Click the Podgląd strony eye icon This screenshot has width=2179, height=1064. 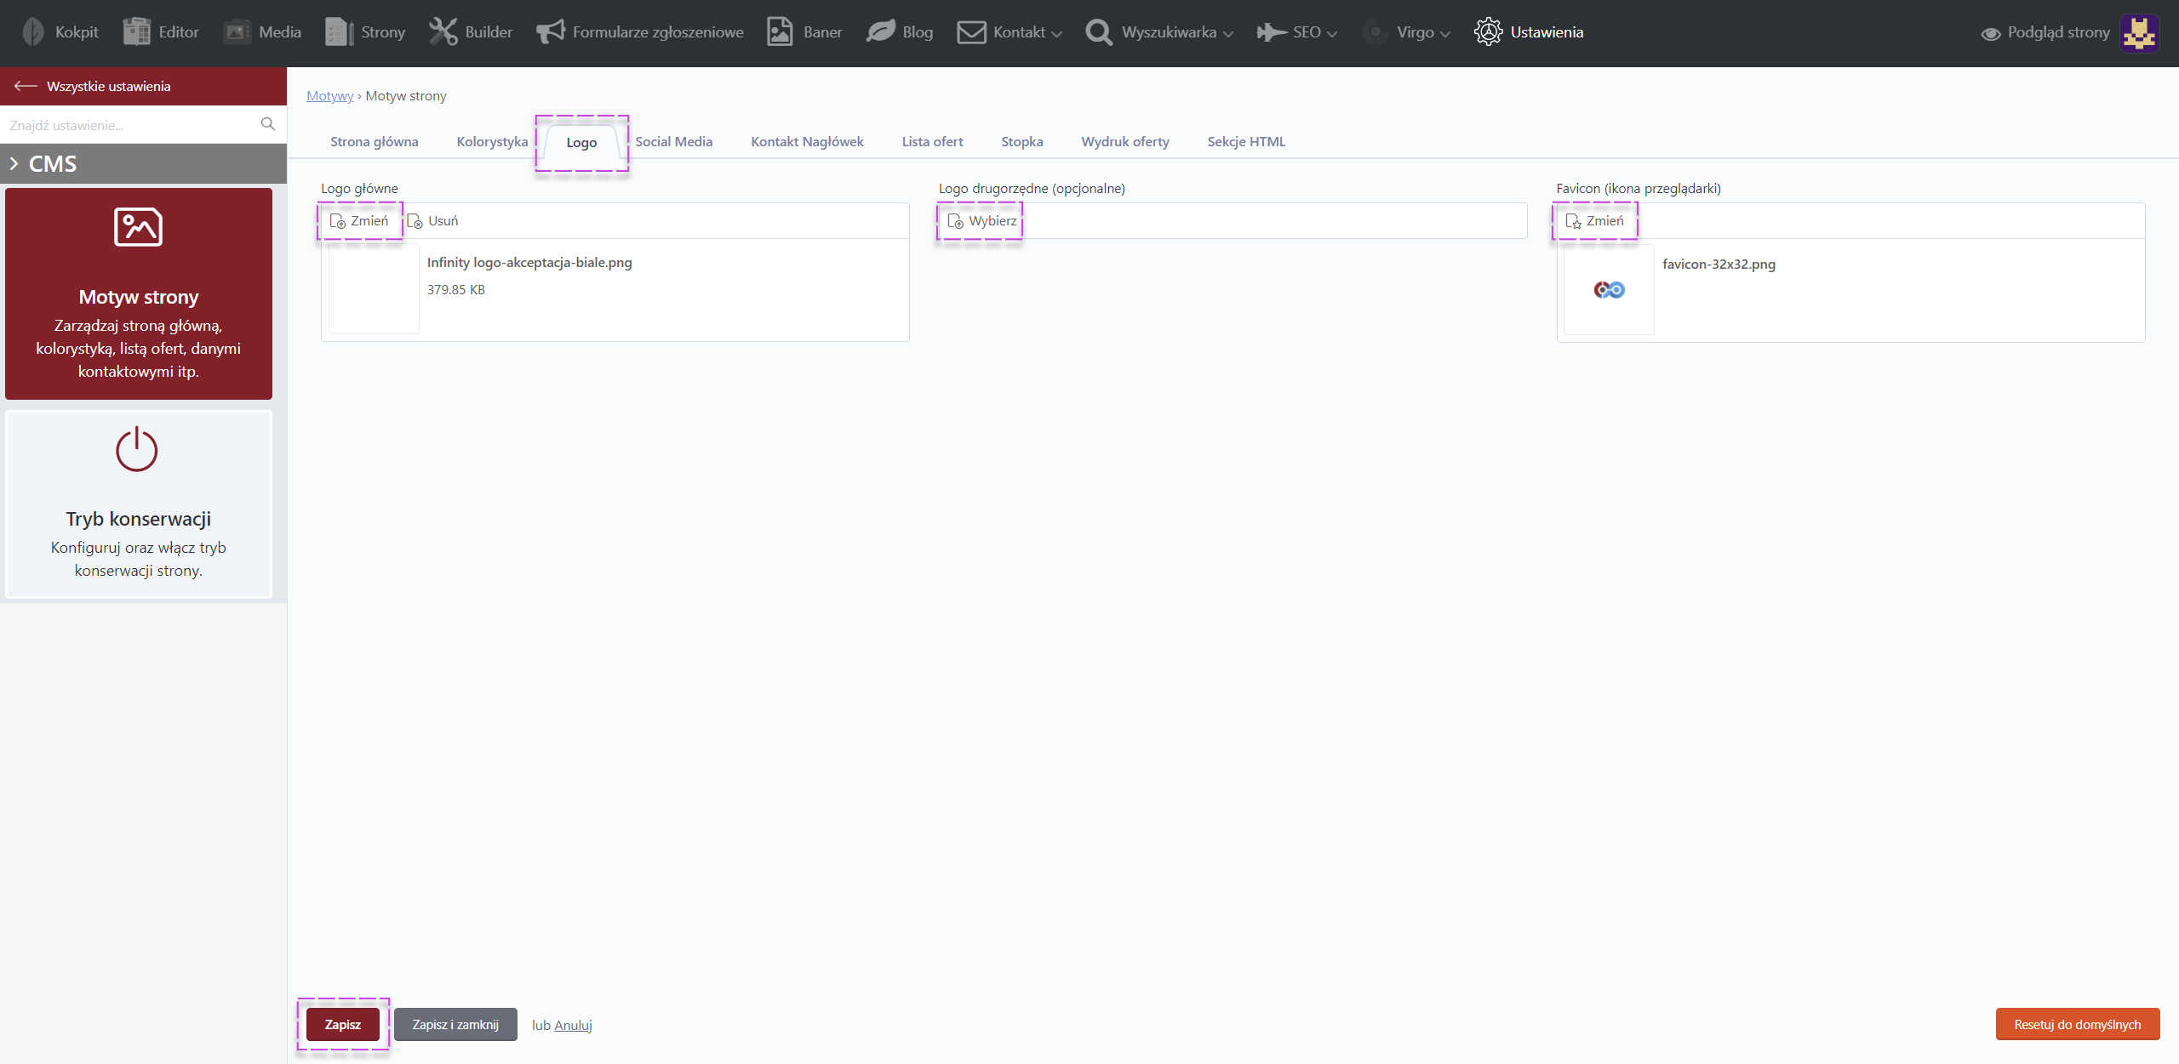click(1990, 33)
